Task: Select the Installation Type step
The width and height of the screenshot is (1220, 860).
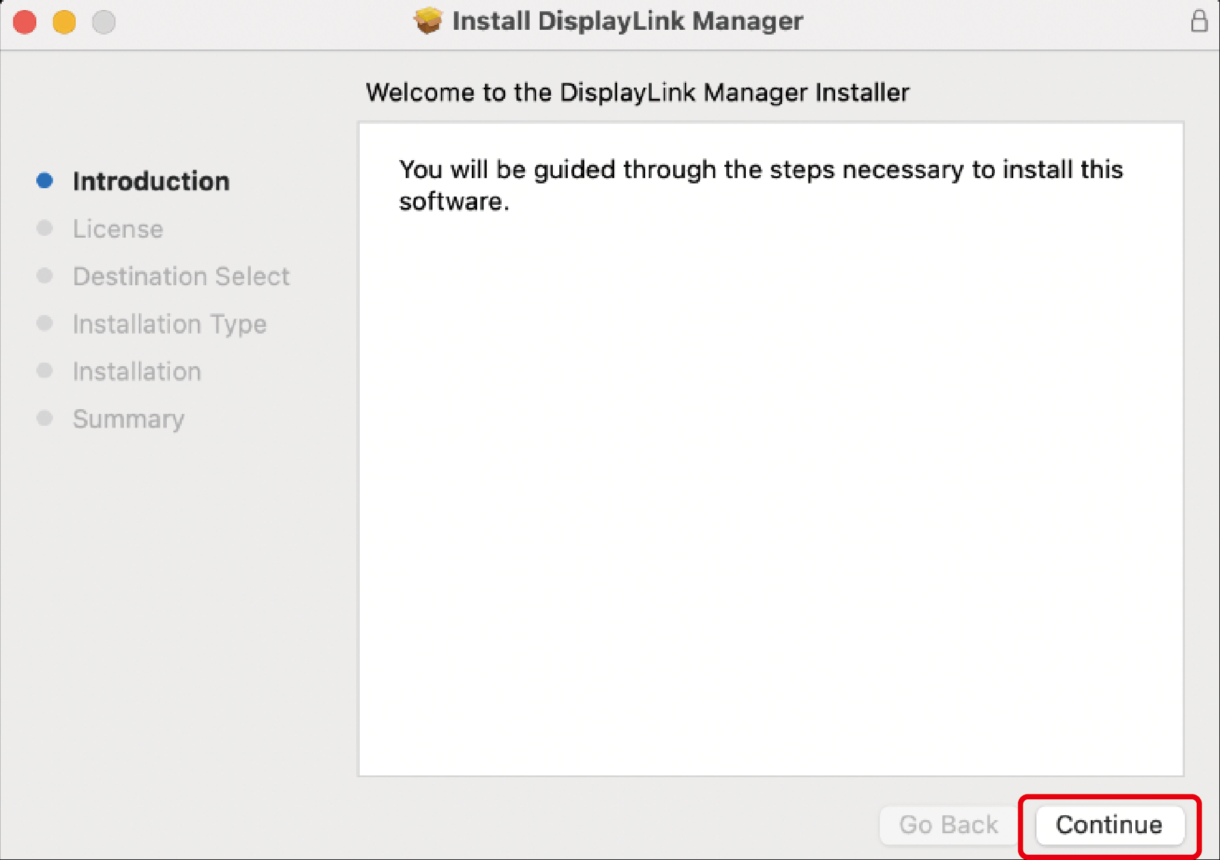Action: pyautogui.click(x=170, y=325)
